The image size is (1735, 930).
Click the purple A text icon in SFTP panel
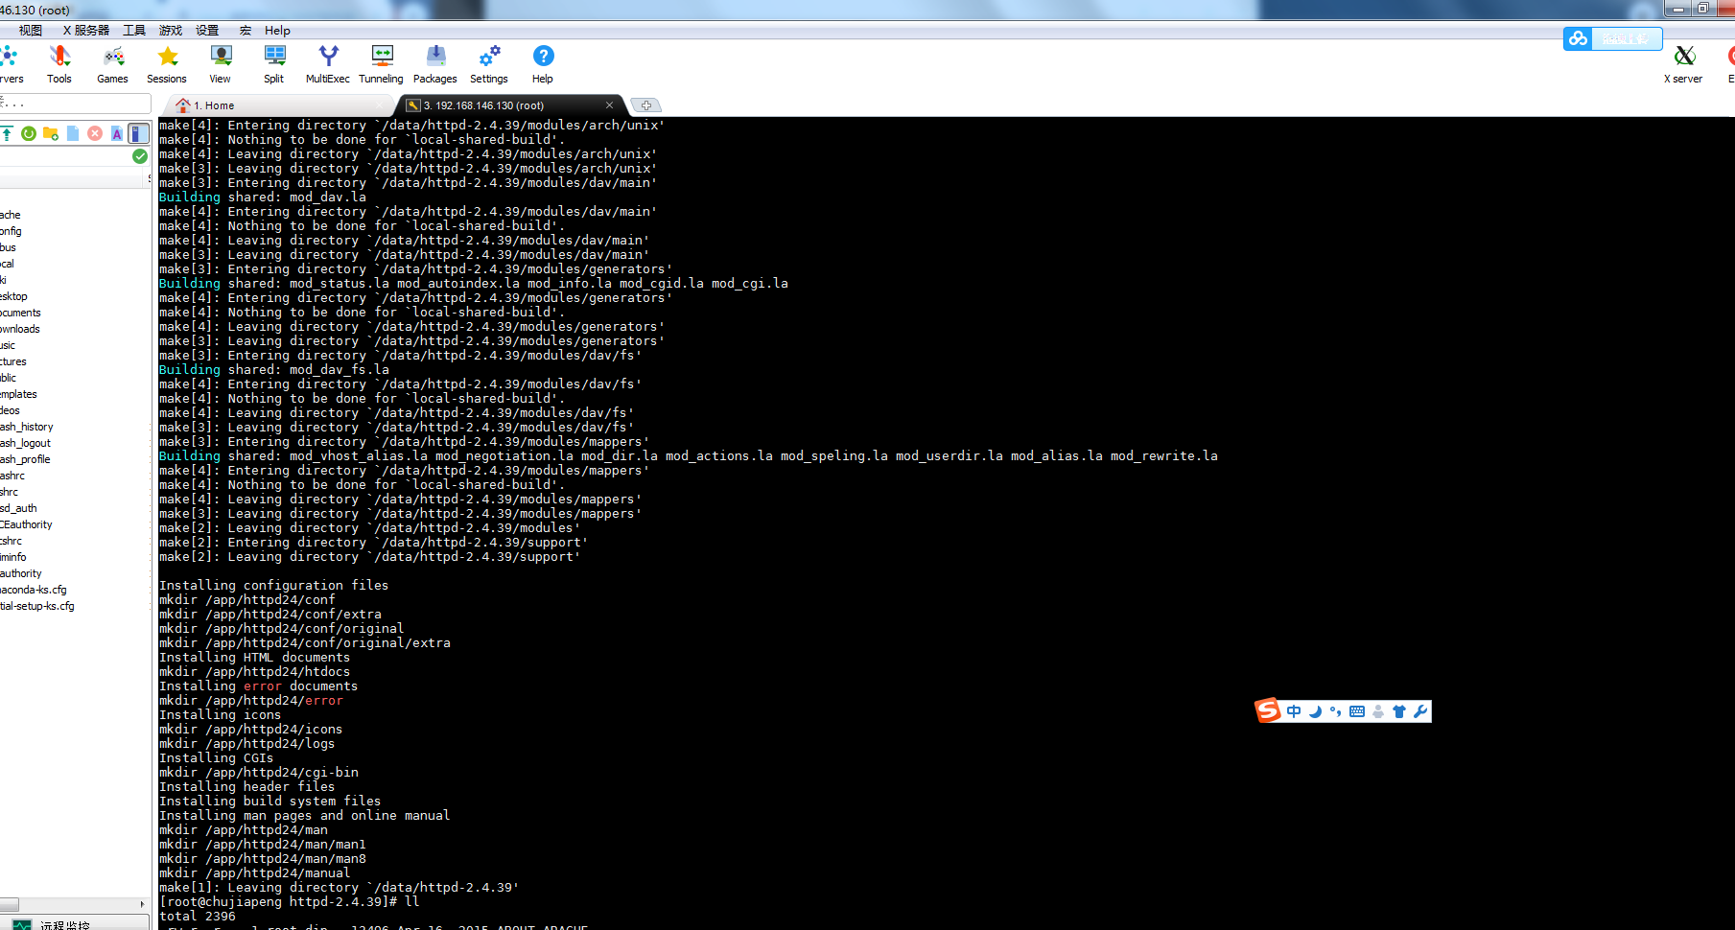click(117, 133)
